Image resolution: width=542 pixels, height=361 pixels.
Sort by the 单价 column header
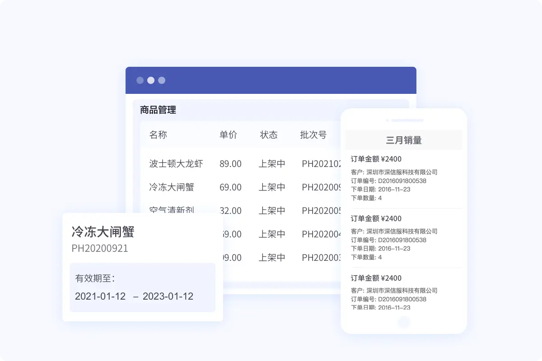tap(229, 134)
